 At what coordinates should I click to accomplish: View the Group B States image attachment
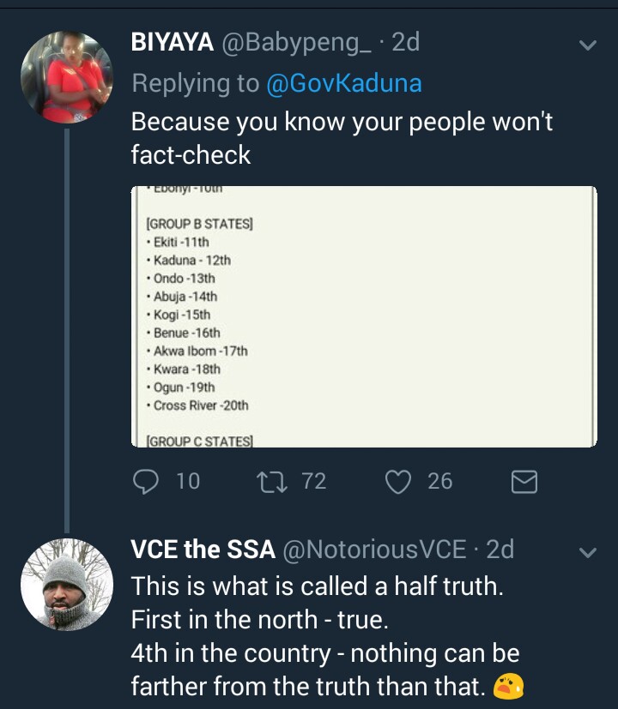(x=364, y=316)
